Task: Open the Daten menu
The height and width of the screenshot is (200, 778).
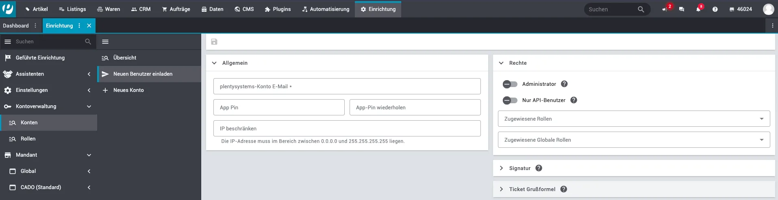Action: point(212,9)
